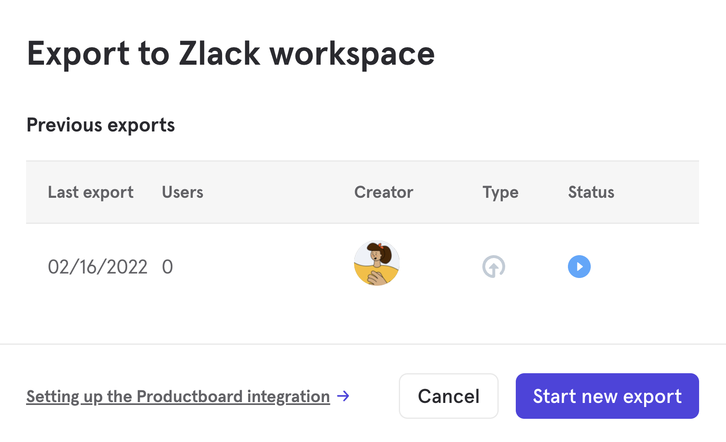
Task: Click the users count of 0
Action: coord(167,267)
